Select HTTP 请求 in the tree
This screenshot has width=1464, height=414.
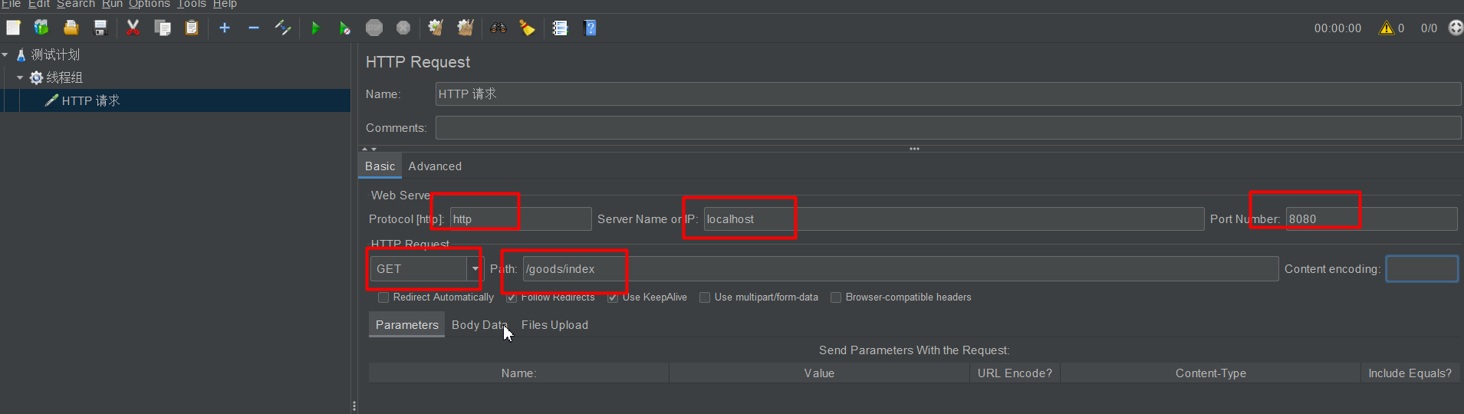(x=90, y=100)
